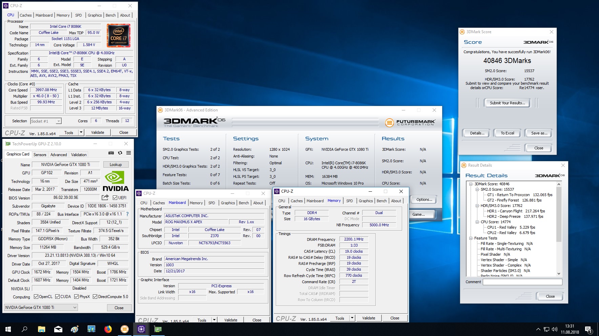Toggle the UEFI checkbox in GPU-Z
599x336 pixels.
click(x=115, y=197)
